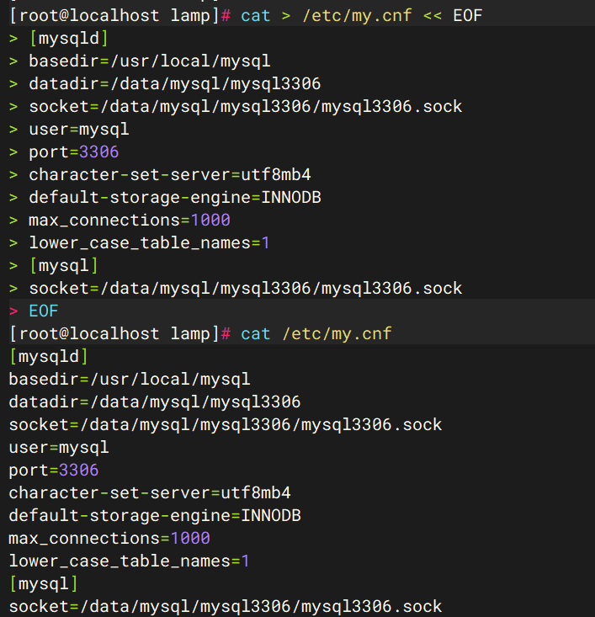Click the 'cat > /etc/my.cnf << EOF' command line
Image resolution: width=595 pixels, height=617 pixels.
[246, 16]
